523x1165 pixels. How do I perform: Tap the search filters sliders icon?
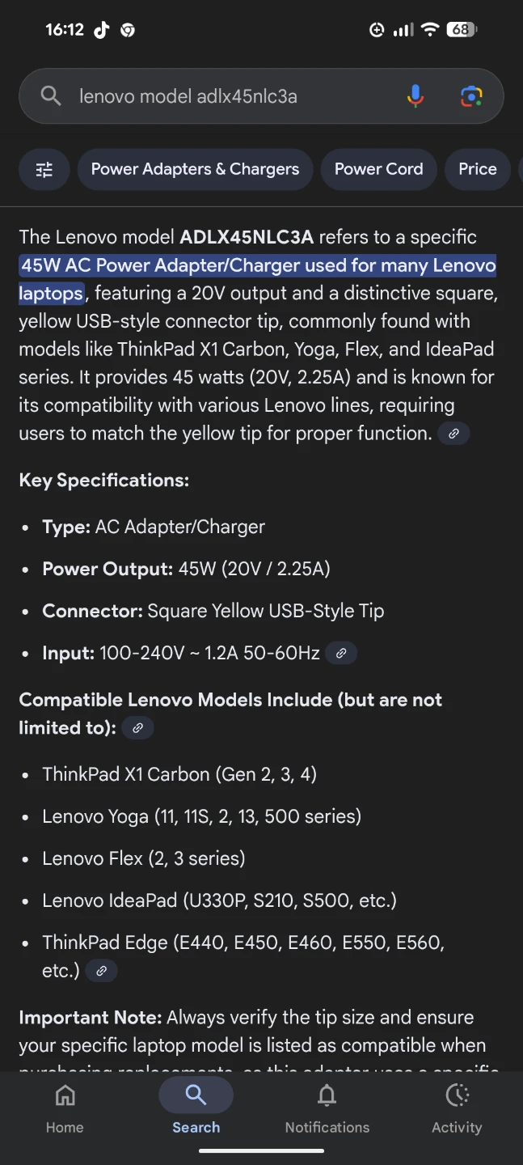tap(44, 169)
